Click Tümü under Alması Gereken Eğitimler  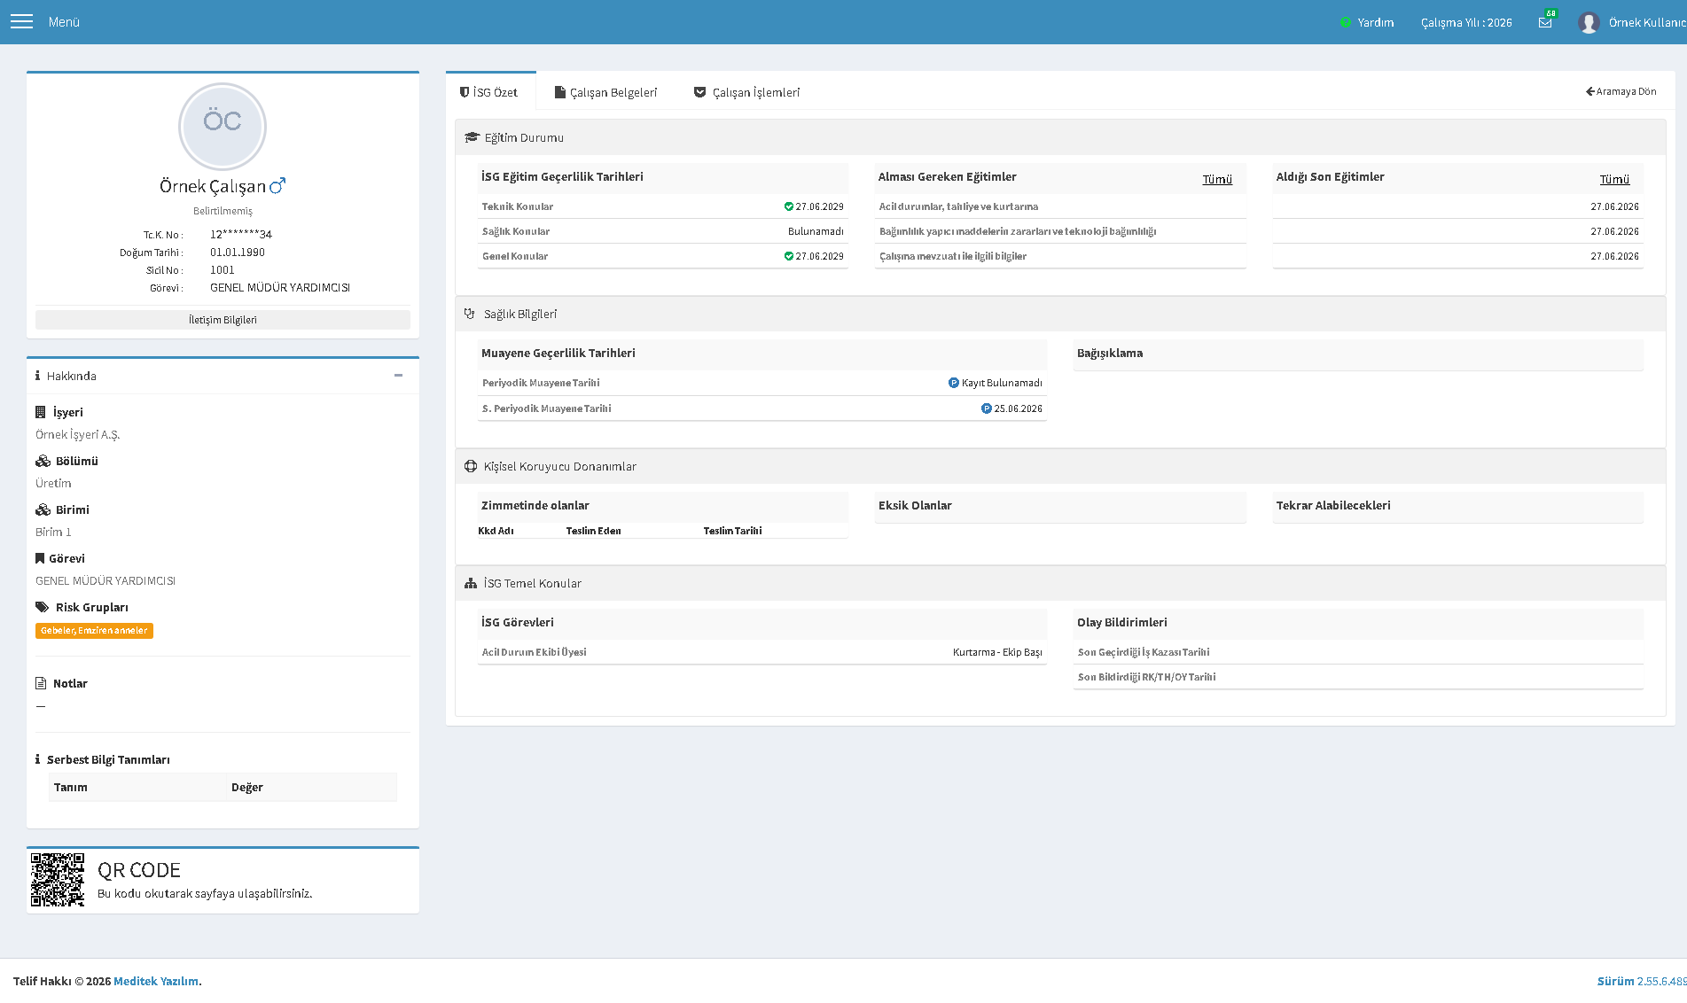click(x=1217, y=179)
